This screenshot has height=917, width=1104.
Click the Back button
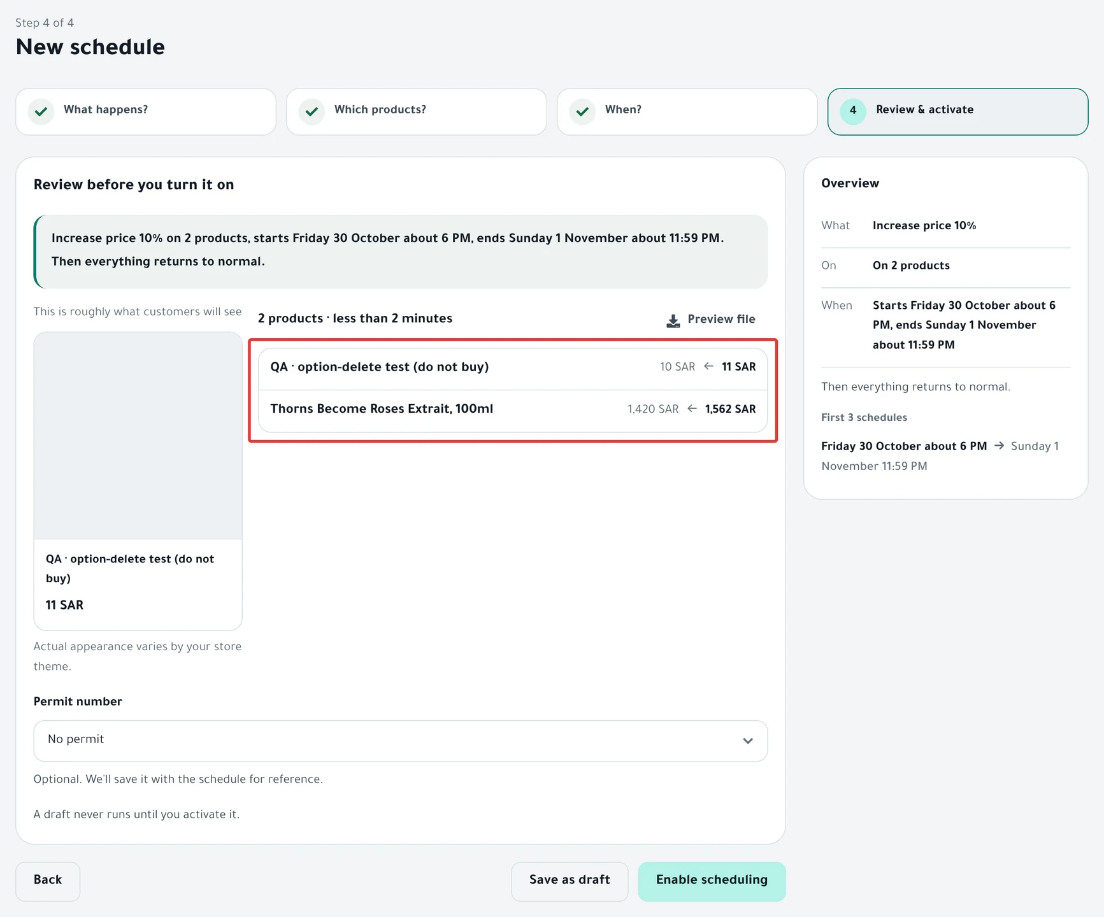click(x=48, y=881)
